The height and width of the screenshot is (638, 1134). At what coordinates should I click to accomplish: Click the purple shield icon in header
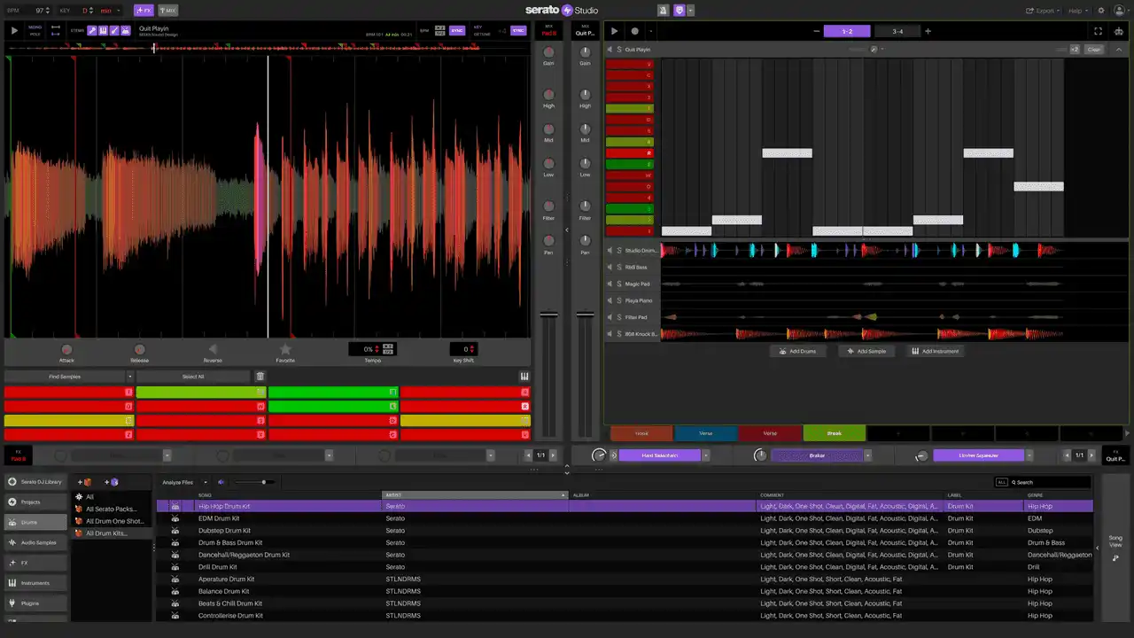pos(680,11)
